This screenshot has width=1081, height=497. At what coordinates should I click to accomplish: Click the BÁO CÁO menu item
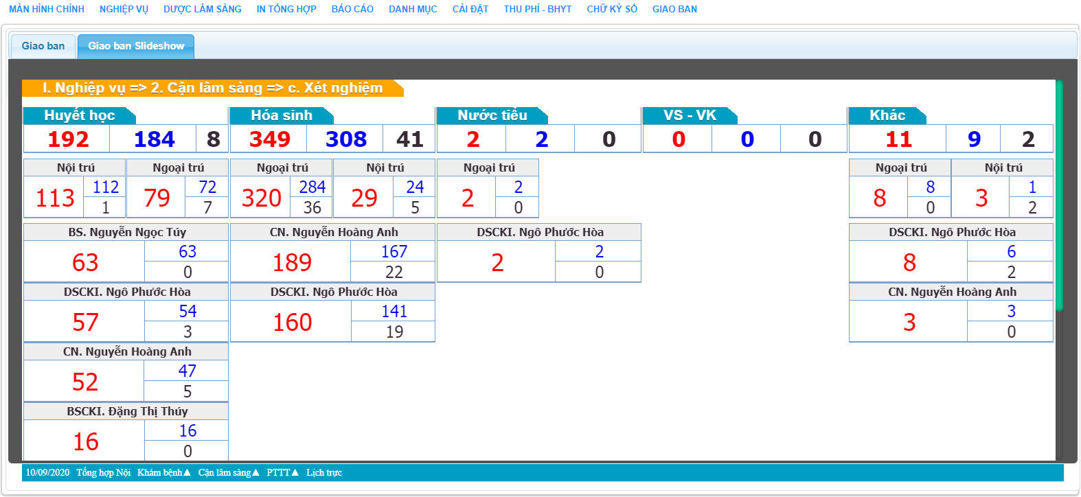[352, 9]
